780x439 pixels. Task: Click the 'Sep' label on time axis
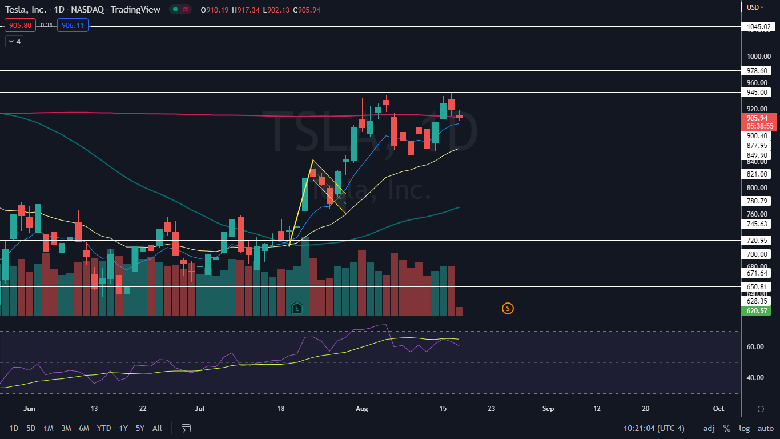pyautogui.click(x=548, y=409)
